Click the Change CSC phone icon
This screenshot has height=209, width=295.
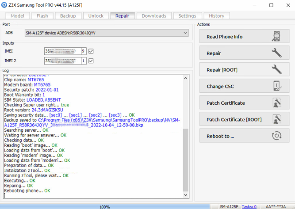point(276,86)
